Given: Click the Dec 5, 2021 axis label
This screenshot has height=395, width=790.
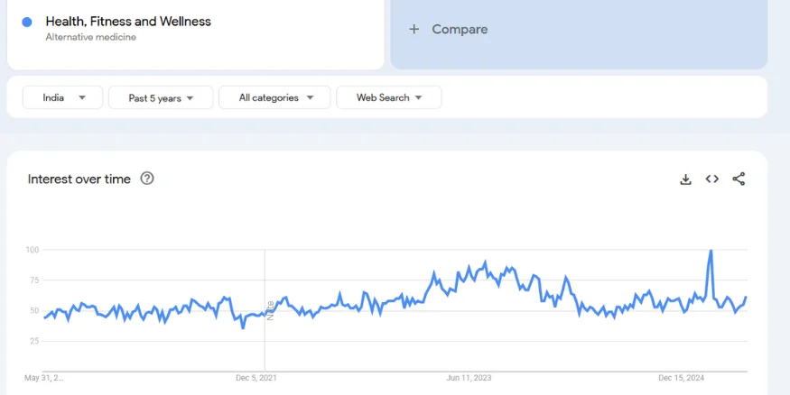Looking at the screenshot, I should click(x=256, y=378).
